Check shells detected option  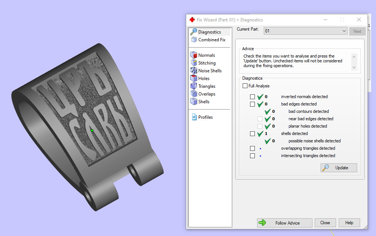click(x=252, y=133)
